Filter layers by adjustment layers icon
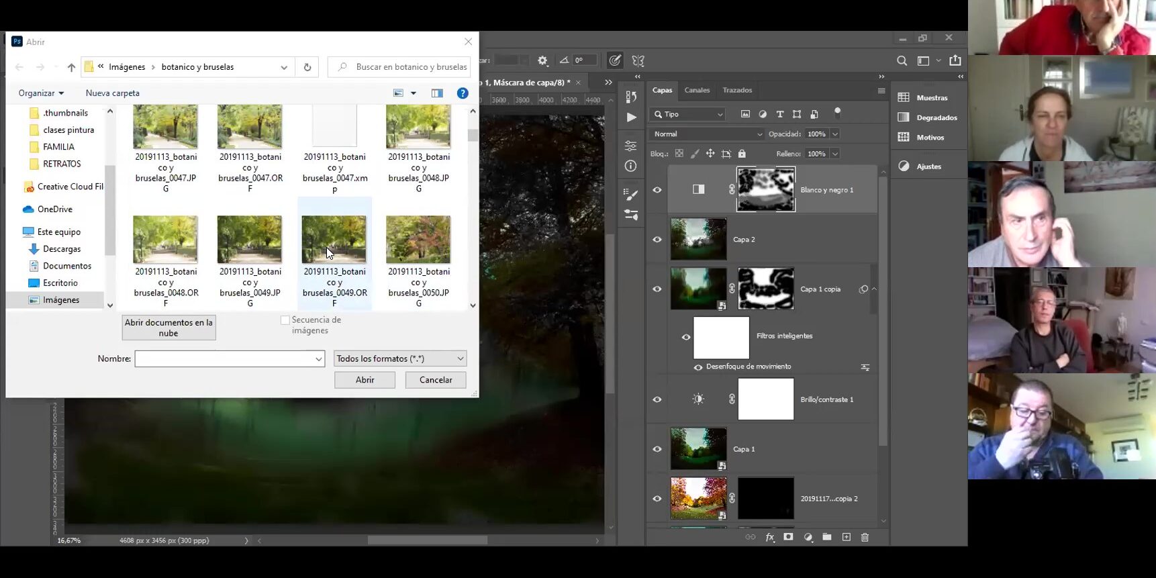The image size is (1156, 578). 763,114
